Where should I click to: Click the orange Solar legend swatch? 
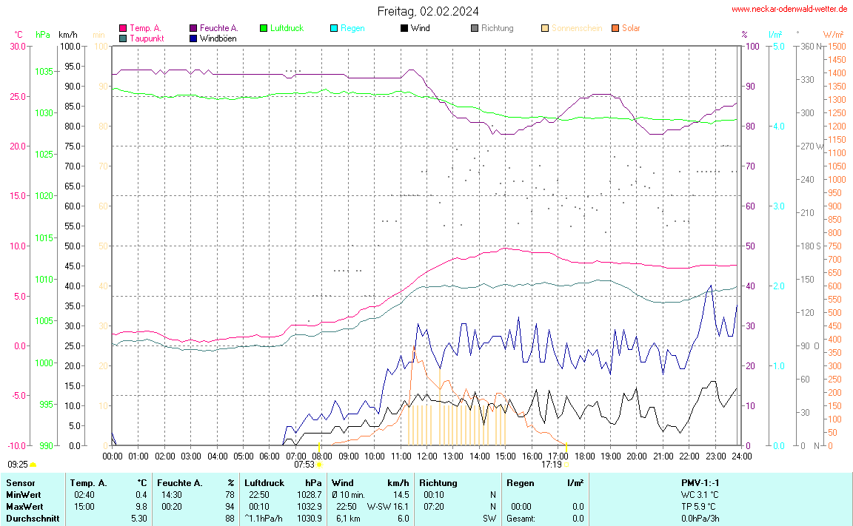615,28
